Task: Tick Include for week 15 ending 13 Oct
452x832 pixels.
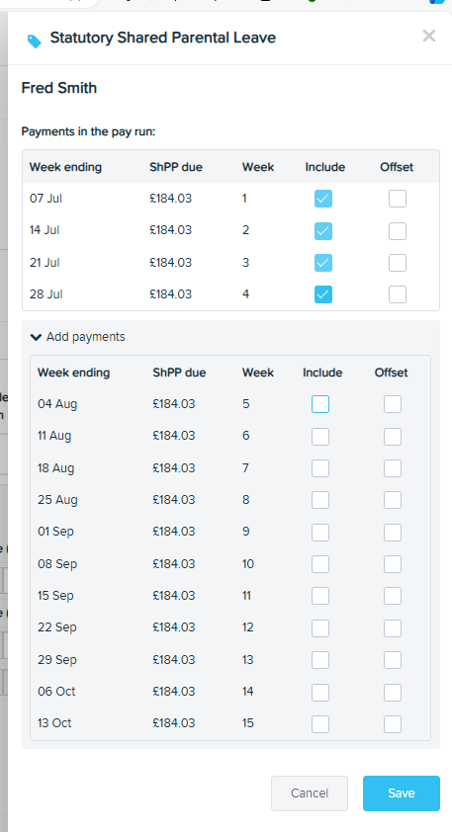Action: coord(320,723)
